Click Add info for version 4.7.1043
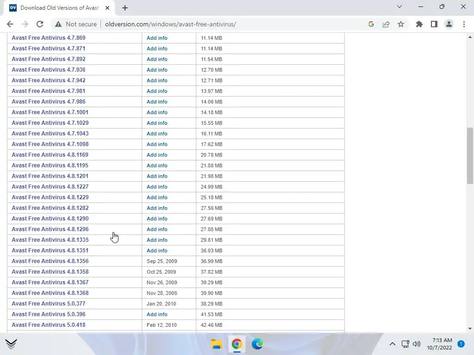The height and width of the screenshot is (355, 474). [157, 134]
